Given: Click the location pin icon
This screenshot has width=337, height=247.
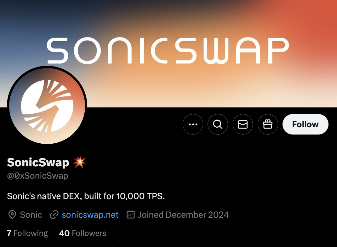Looking at the screenshot, I should [12, 215].
